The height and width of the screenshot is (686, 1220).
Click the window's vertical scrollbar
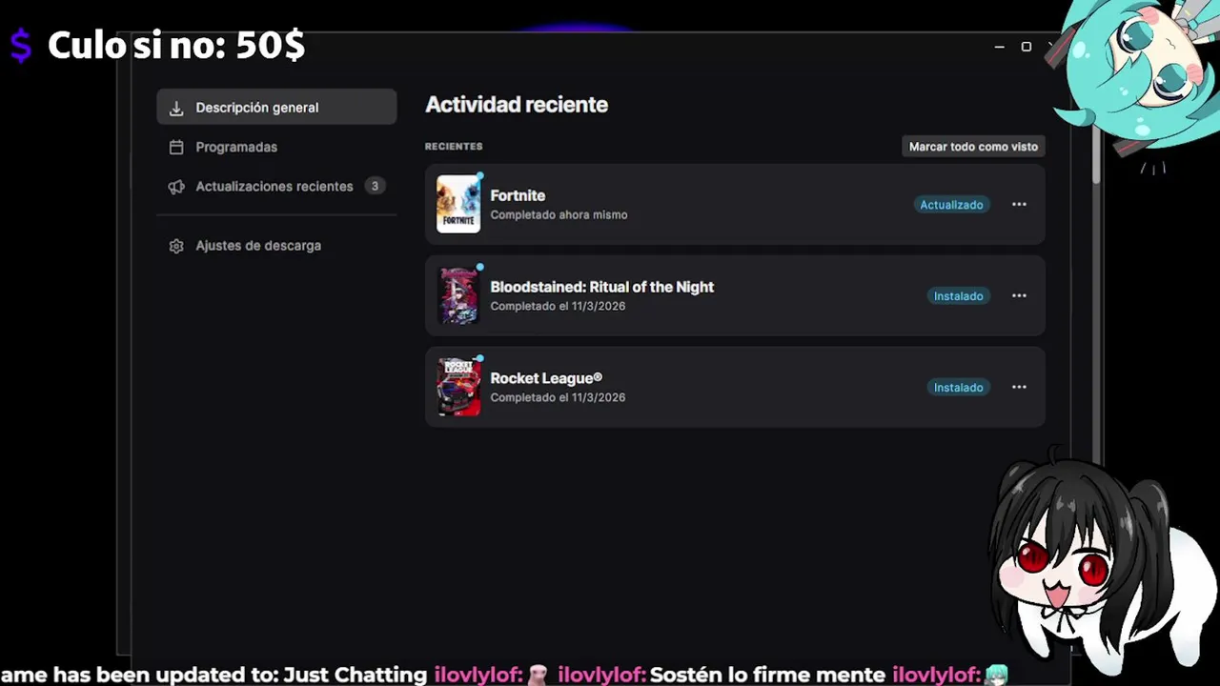click(1096, 157)
